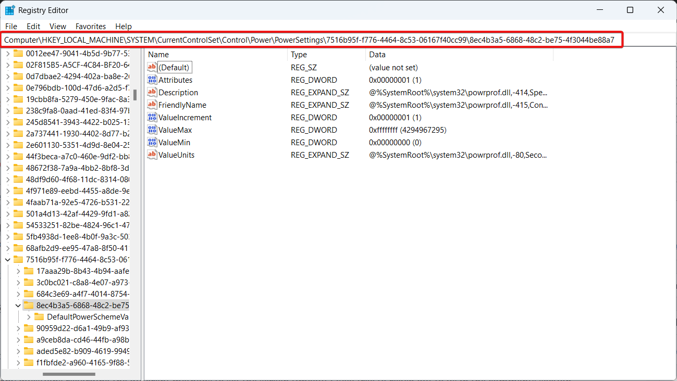The image size is (677, 381).
Task: Expand the 3c0bc021-c8a8 subkey
Action: pyautogui.click(x=18, y=282)
